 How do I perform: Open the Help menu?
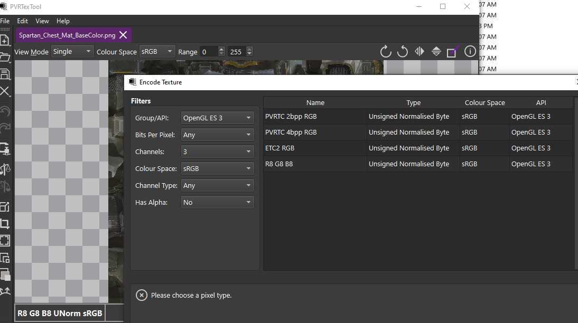point(63,21)
